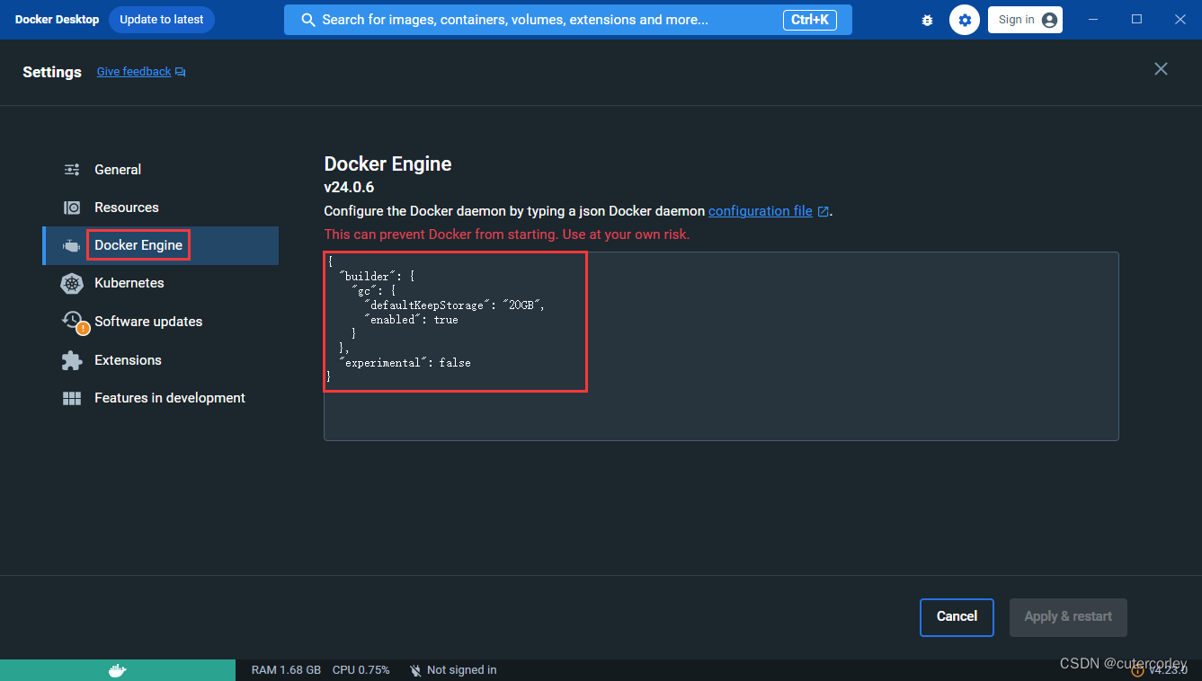Click the Cancel button

tap(957, 617)
